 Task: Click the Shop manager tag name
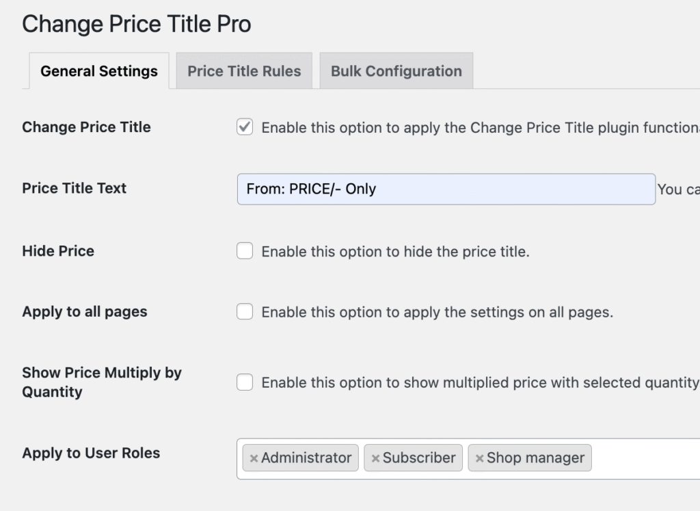click(535, 458)
